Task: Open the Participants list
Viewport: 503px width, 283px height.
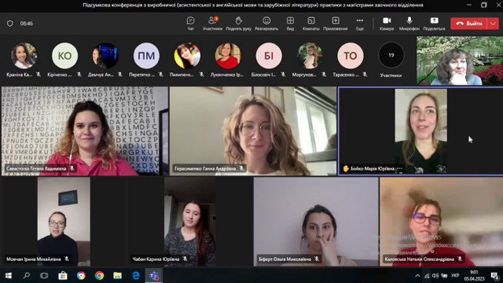Action: click(x=212, y=24)
